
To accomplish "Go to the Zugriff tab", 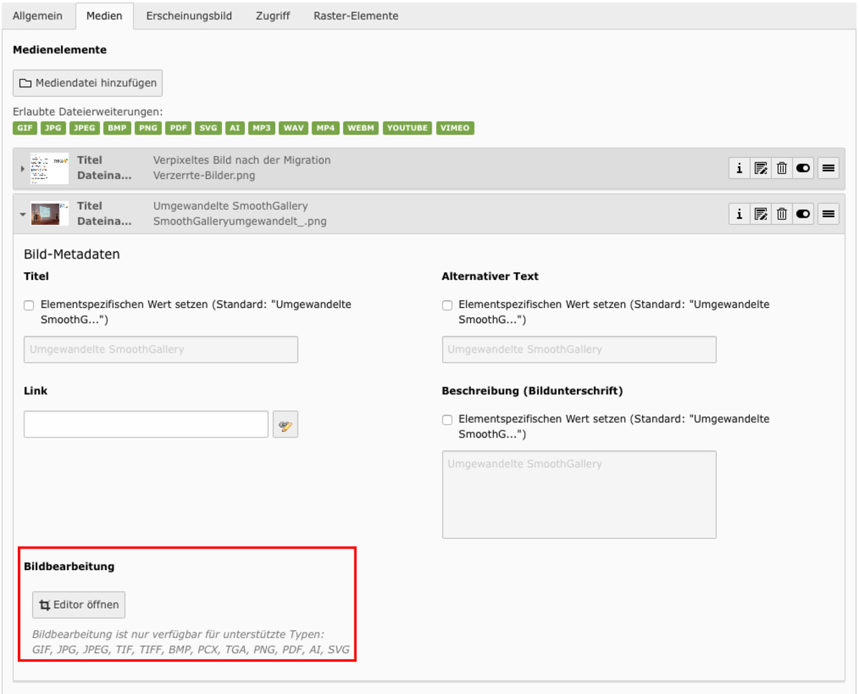I will pyautogui.click(x=273, y=16).
